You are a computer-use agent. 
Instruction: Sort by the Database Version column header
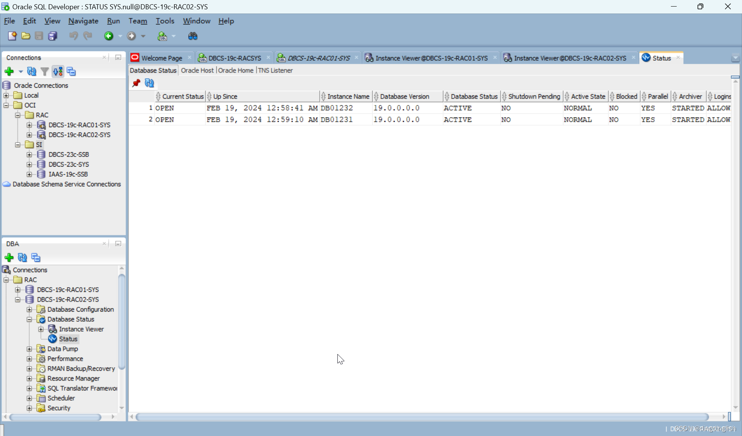point(407,97)
